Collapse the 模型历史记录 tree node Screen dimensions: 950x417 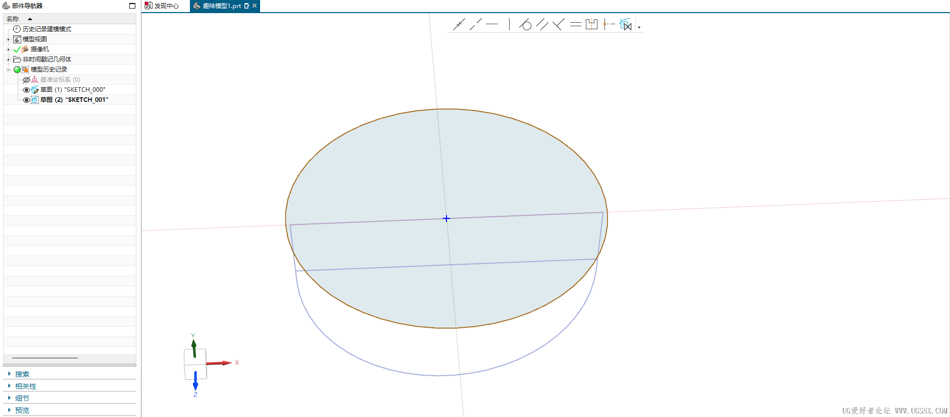point(8,70)
